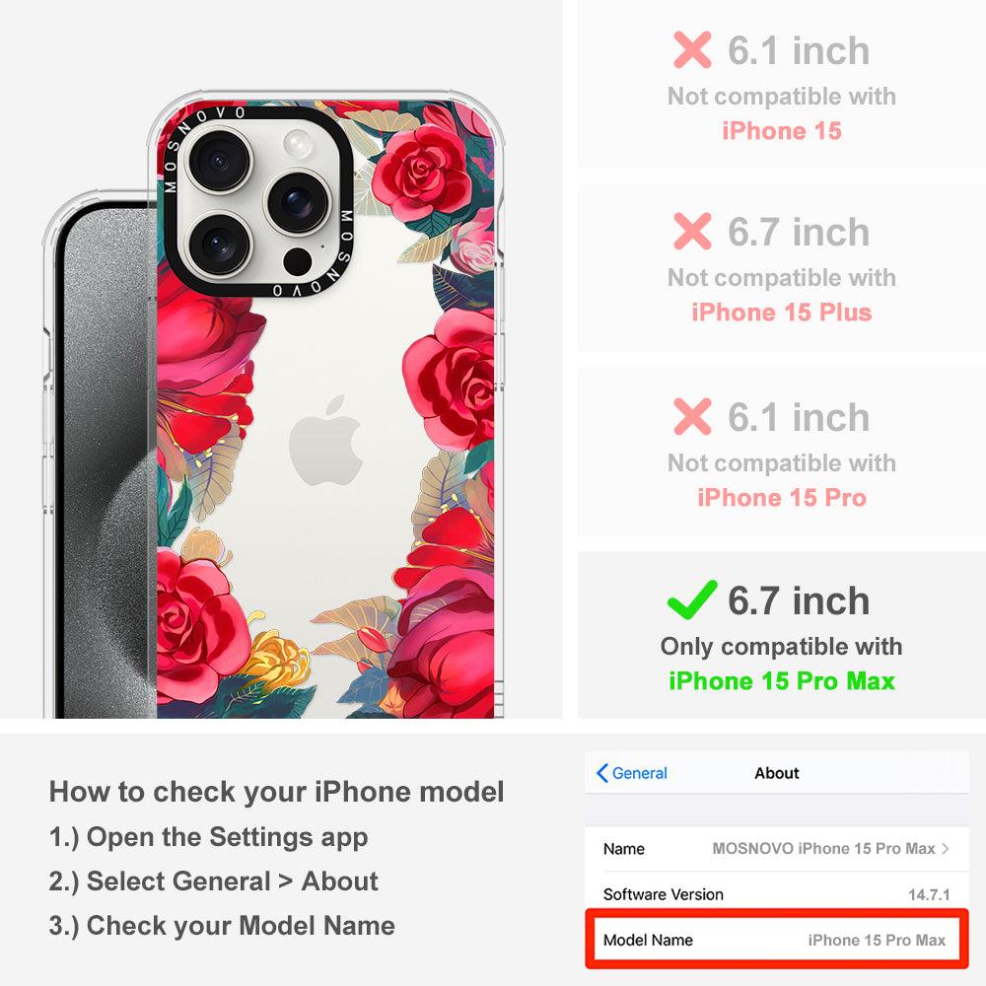The width and height of the screenshot is (986, 986).
Task: Go back to General settings
Action: click(631, 773)
